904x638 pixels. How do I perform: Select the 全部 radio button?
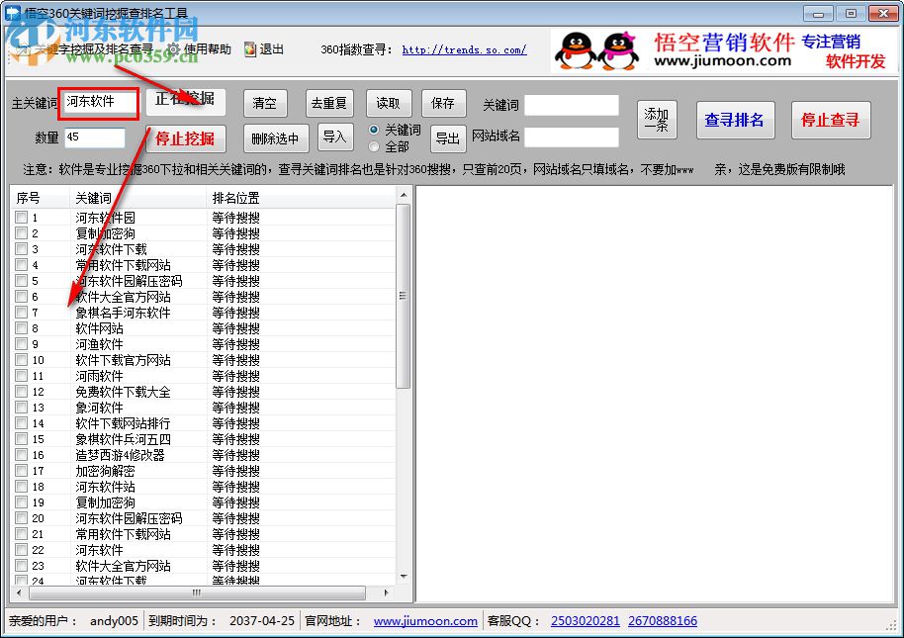pos(374,146)
